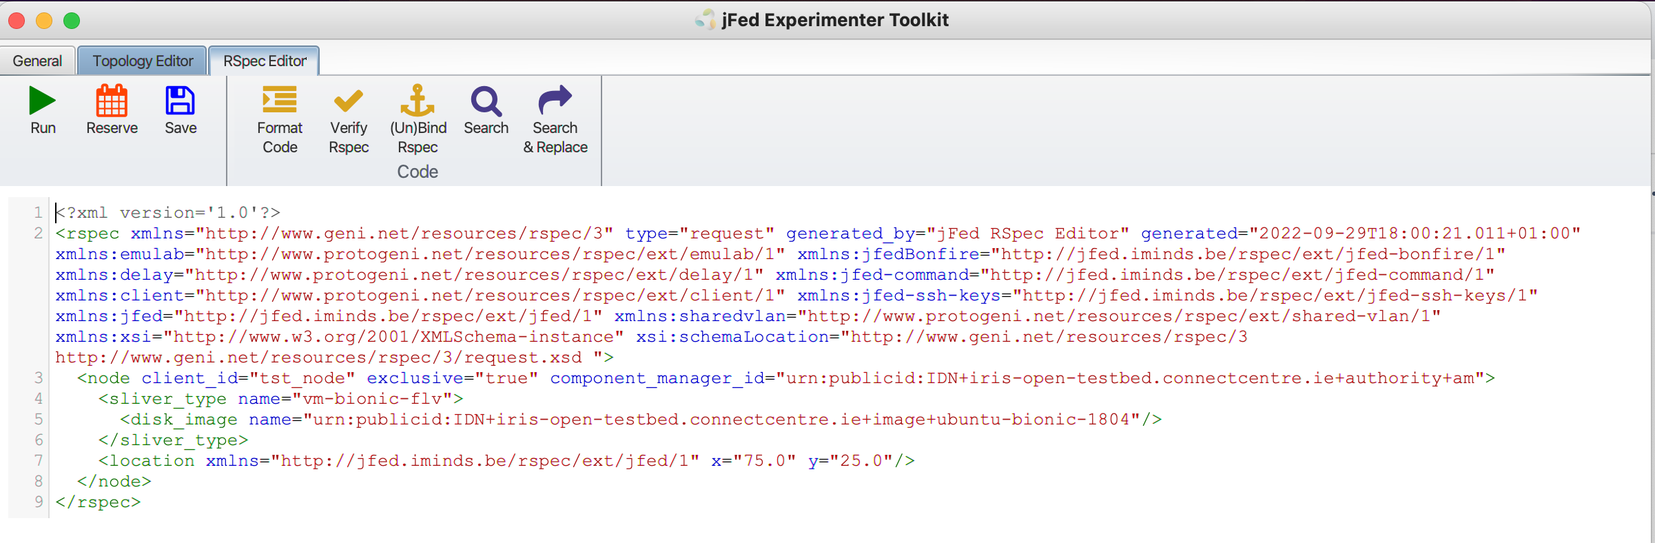Select the RSpec Editor tab

[265, 61]
